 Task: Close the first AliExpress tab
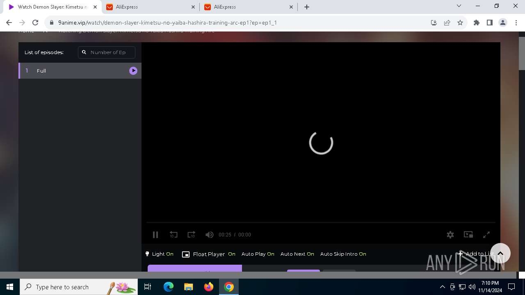coord(194,7)
